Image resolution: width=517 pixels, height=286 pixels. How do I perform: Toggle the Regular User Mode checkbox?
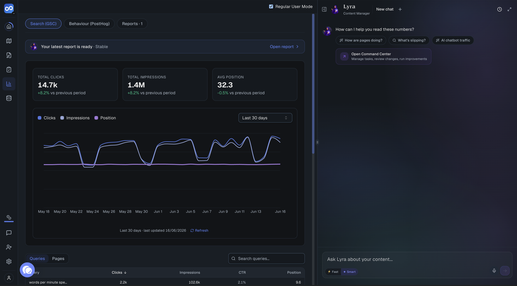tap(271, 7)
